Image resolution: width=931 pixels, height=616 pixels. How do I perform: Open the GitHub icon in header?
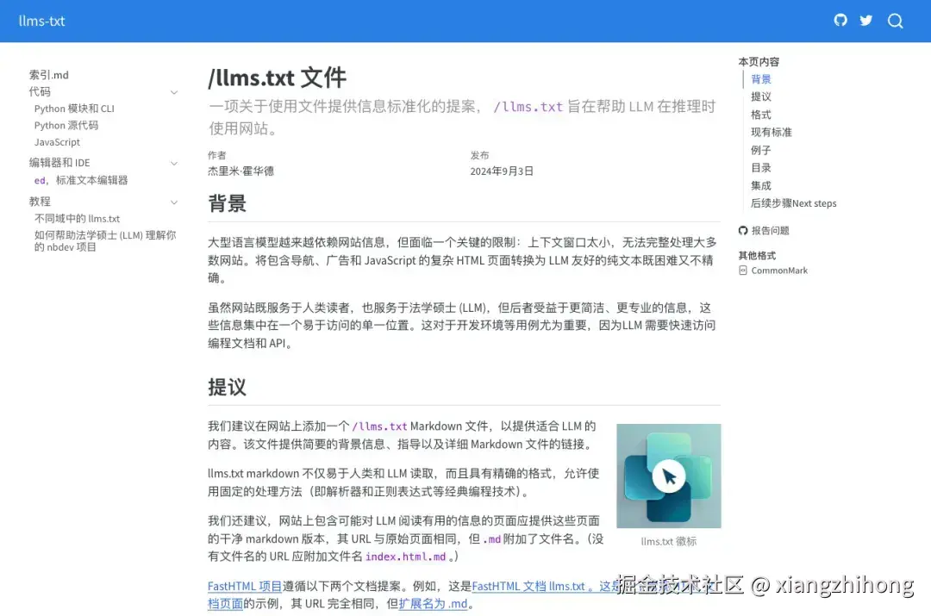pos(840,20)
